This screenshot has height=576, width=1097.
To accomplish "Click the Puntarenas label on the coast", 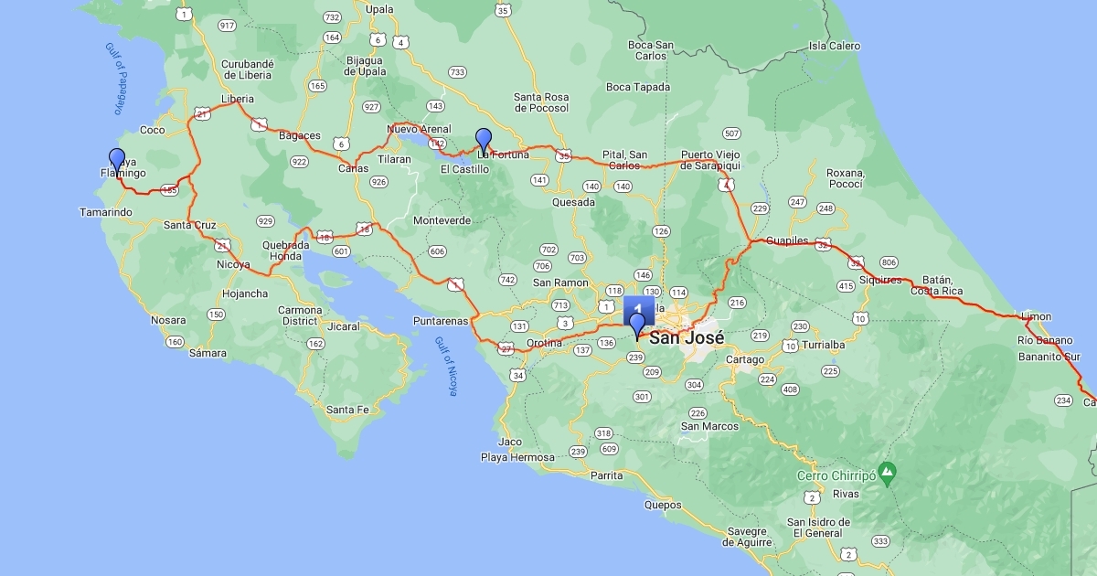I will click(x=441, y=321).
